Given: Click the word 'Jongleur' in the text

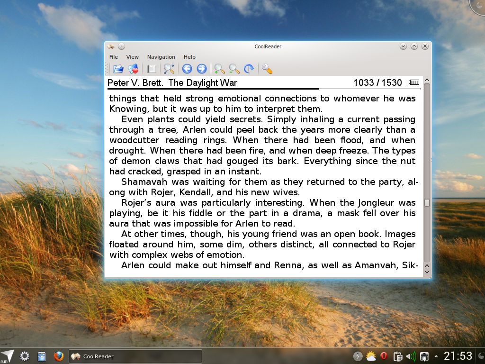Looking at the screenshot, I should pyautogui.click(x=376, y=203).
